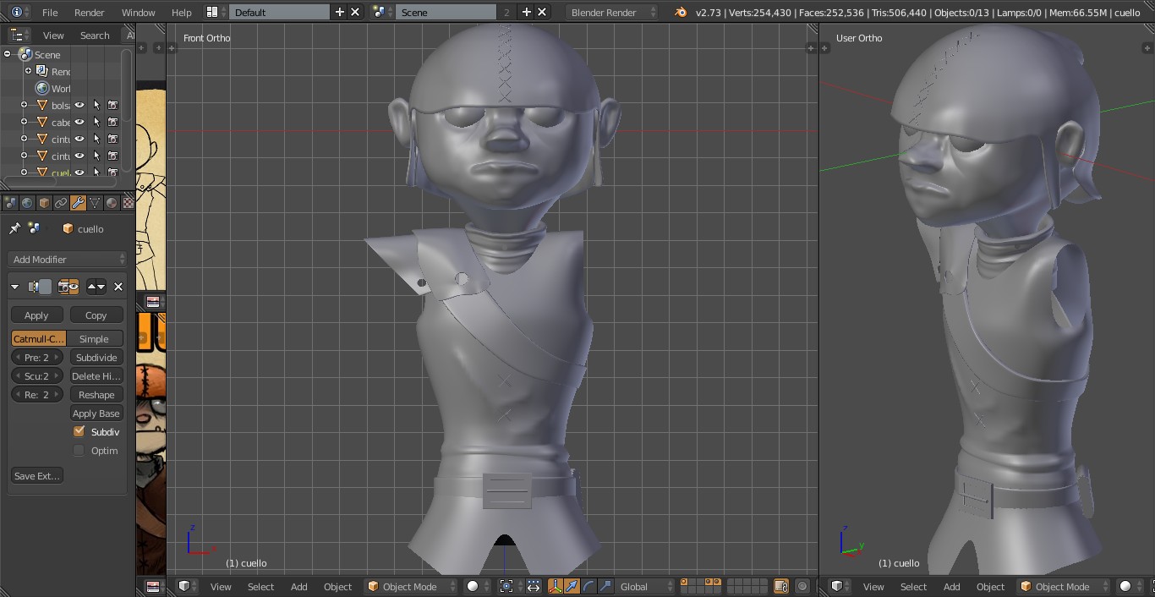Viewport: 1155px width, 597px height.
Task: Open Object Mode dropdown in user view
Action: 1064,586
